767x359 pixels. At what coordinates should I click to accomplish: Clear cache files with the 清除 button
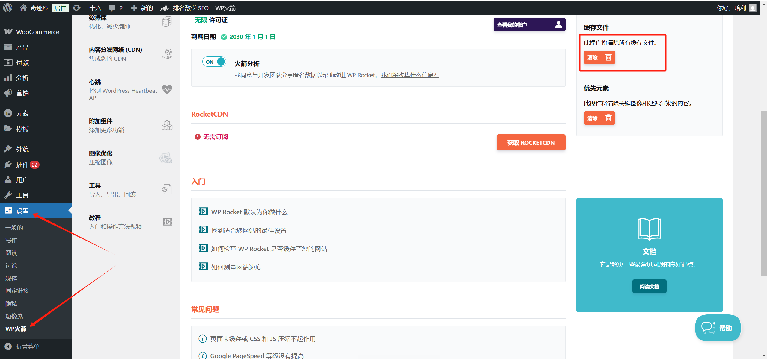599,57
